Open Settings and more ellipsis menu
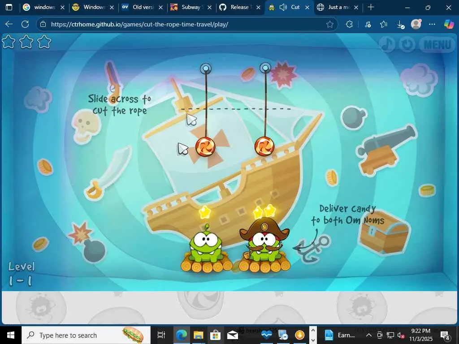The image size is (459, 344). click(432, 24)
